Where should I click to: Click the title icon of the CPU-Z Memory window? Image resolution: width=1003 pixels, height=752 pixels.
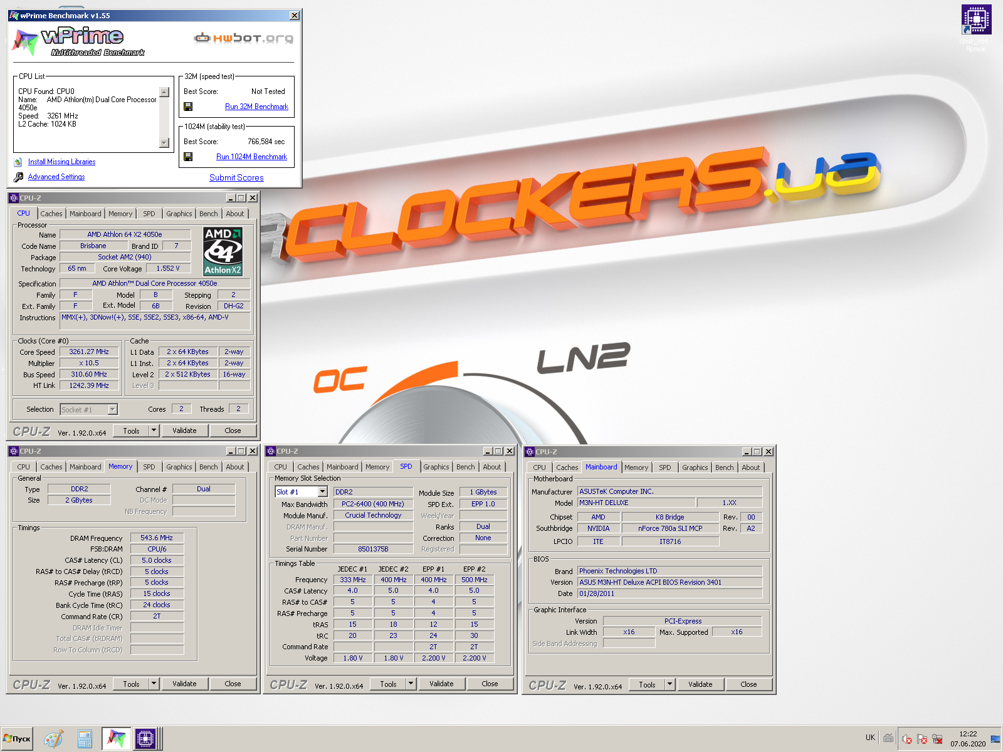(13, 451)
